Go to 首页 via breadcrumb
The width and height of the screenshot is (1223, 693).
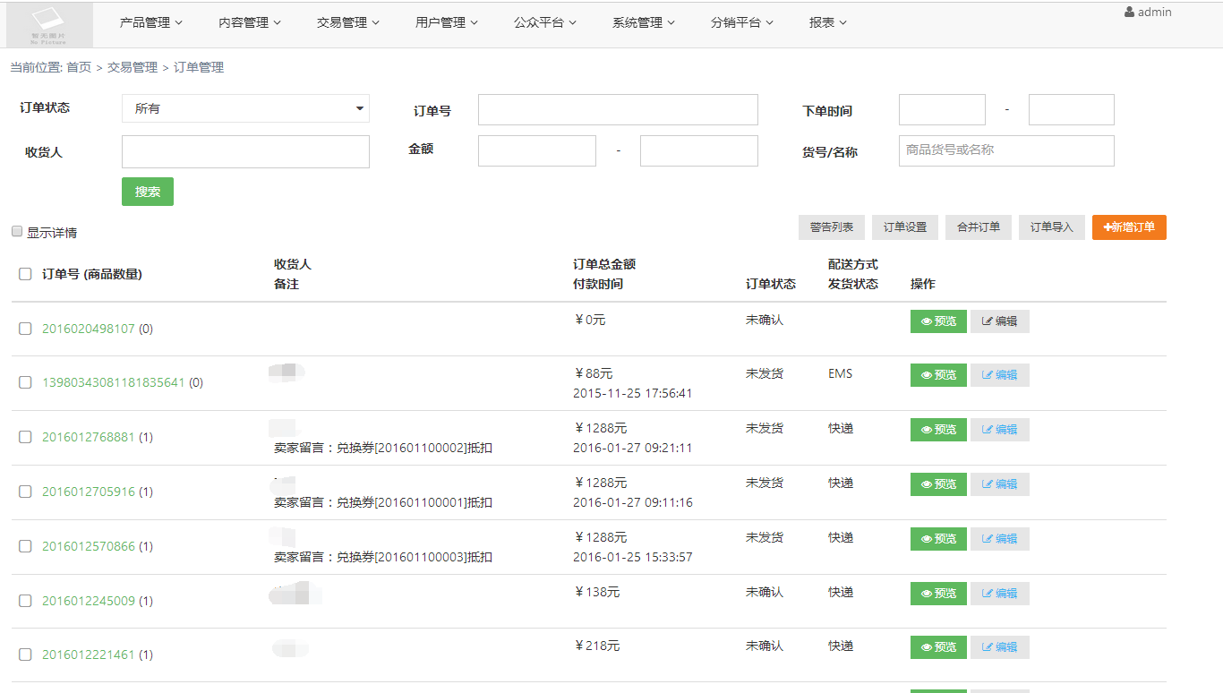click(x=79, y=67)
